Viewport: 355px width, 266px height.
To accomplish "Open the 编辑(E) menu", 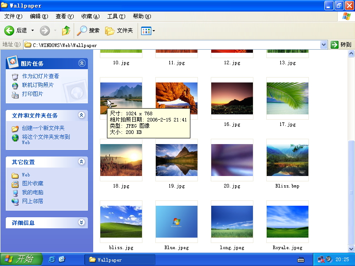I will (x=39, y=16).
